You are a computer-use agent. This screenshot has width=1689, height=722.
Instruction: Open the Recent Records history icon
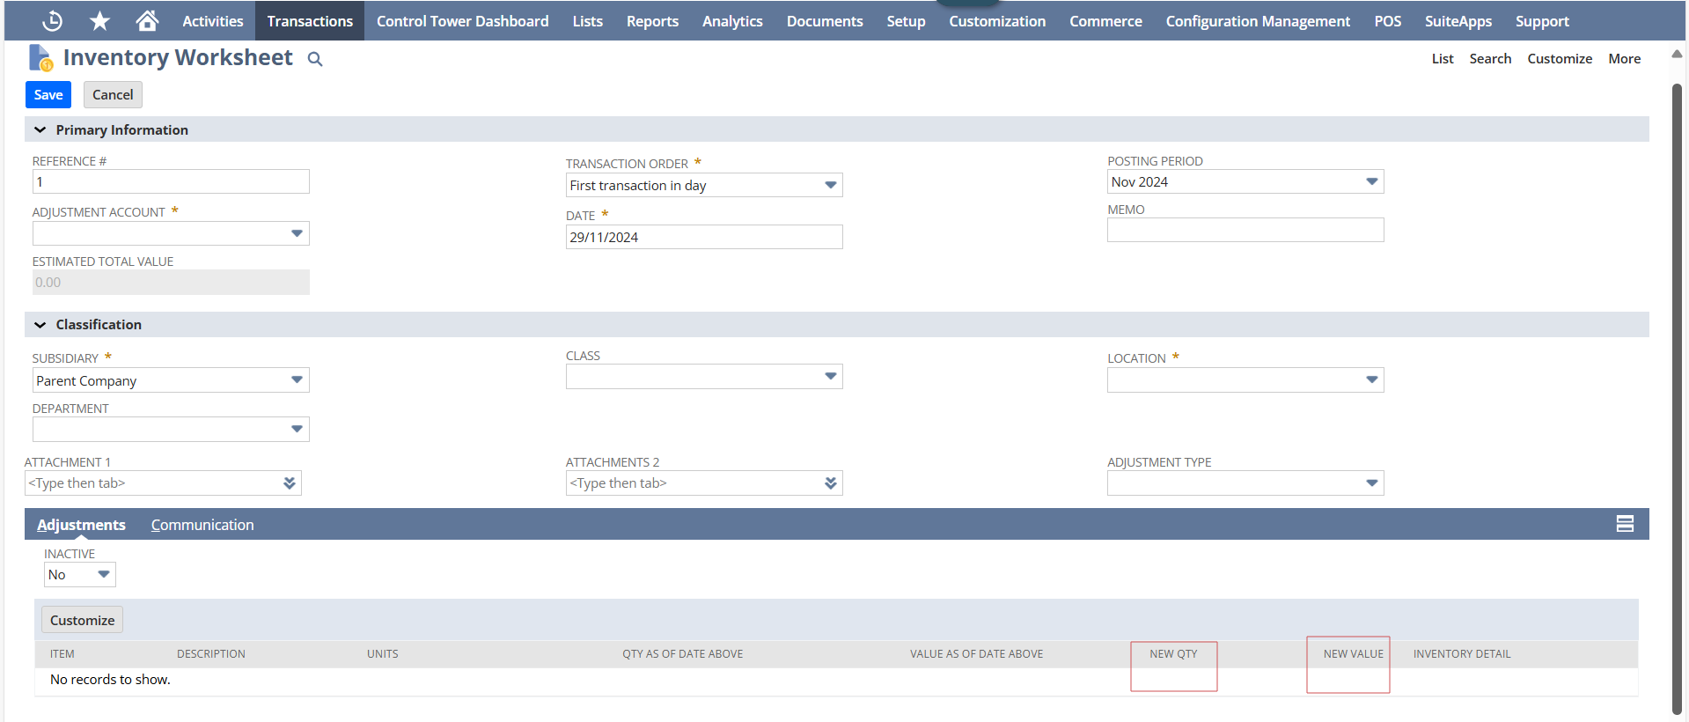click(x=53, y=21)
